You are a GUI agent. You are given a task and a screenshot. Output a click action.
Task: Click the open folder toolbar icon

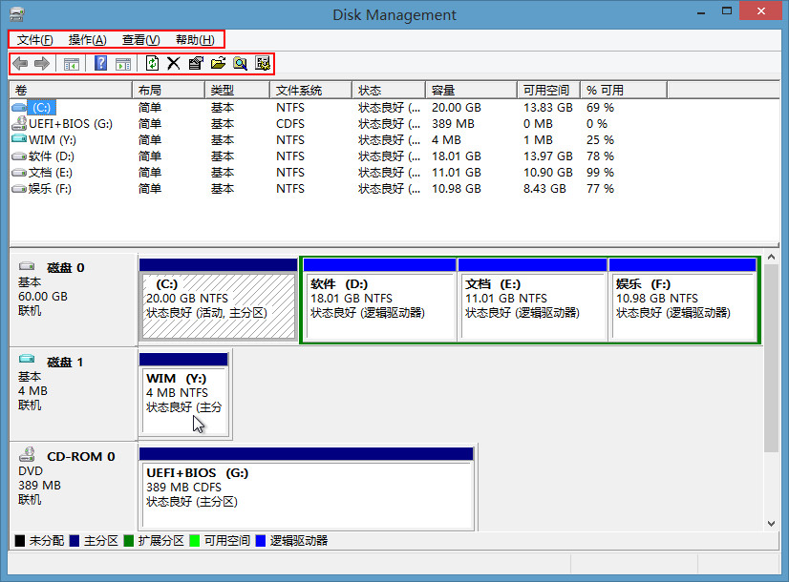[218, 64]
